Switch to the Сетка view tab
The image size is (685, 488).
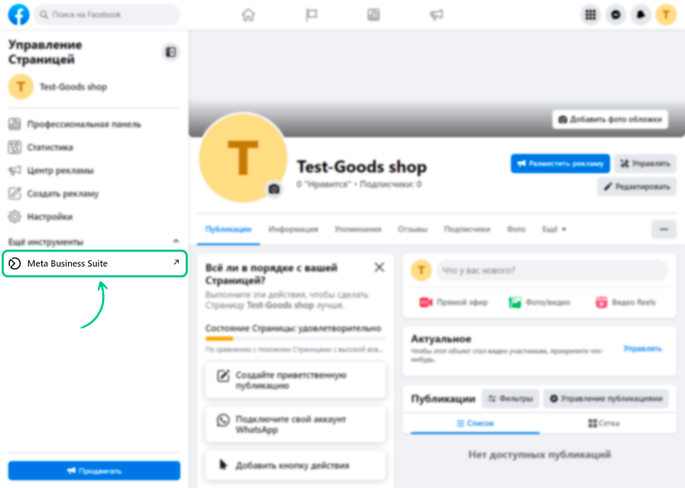tap(603, 423)
